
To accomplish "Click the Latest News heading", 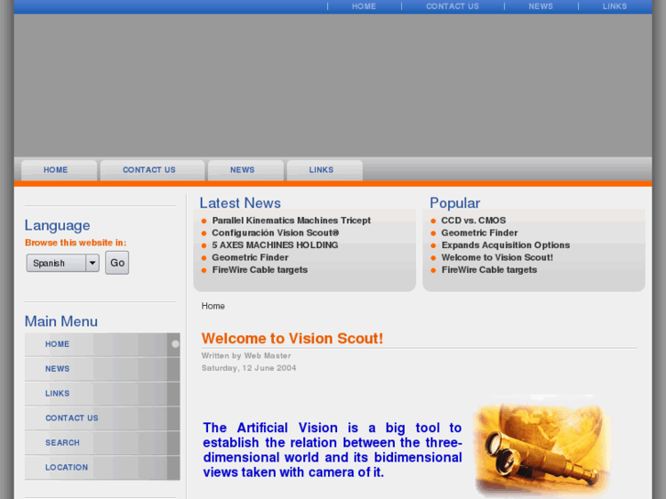I will (240, 203).
